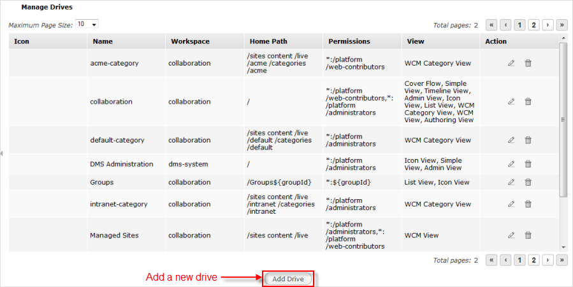The width and height of the screenshot is (573, 287).
Task: Go to next page using bottom pager
Action: click(548, 260)
